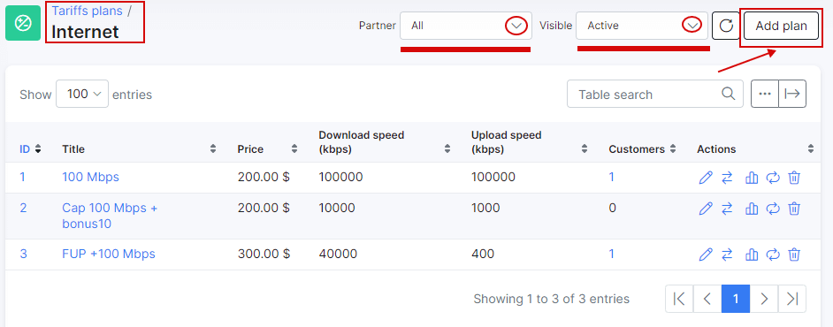Click page 1 pagination button
833x327 pixels.
pos(736,299)
